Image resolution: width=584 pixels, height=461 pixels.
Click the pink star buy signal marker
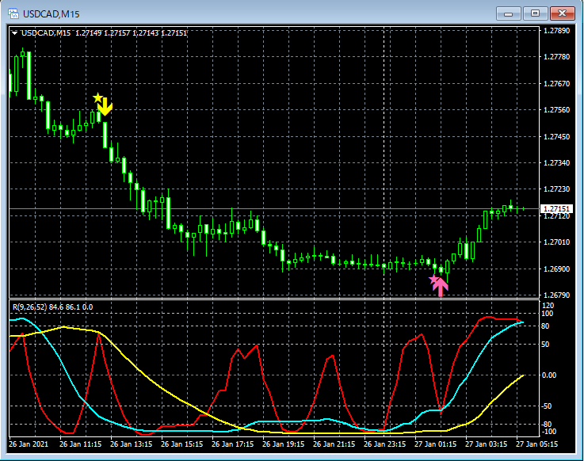point(433,280)
